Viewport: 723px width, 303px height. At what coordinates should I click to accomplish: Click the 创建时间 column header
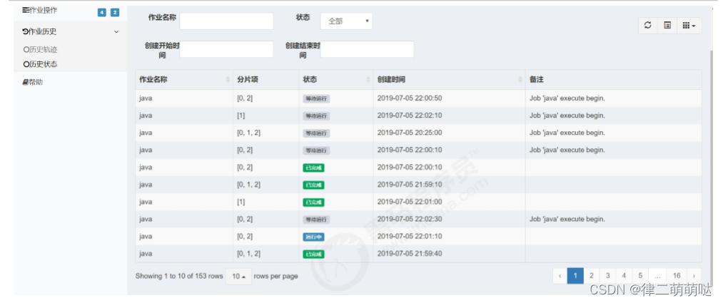[x=449, y=80]
